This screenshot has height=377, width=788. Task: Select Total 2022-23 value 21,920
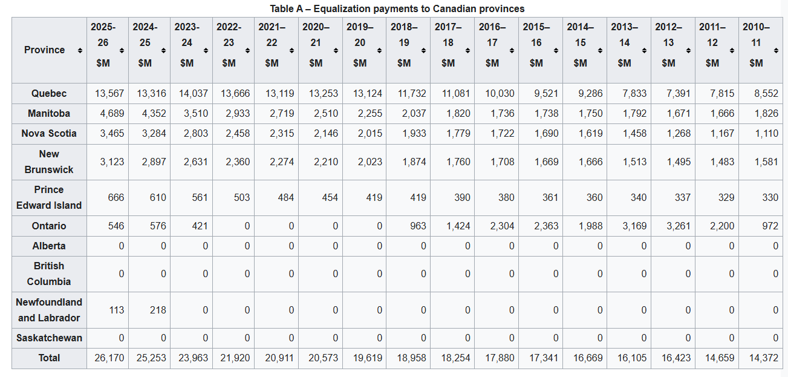[x=235, y=358]
